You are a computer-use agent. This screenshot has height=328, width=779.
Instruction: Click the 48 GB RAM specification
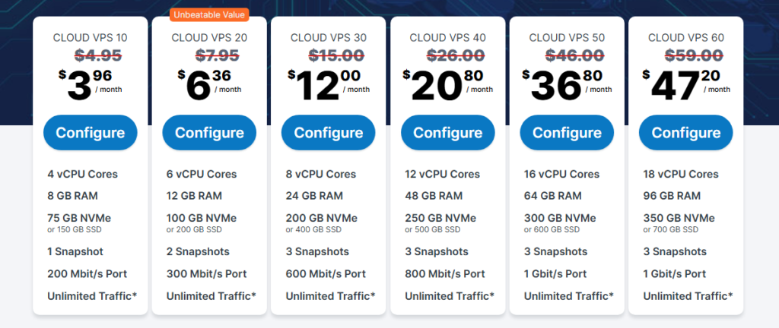tap(434, 196)
